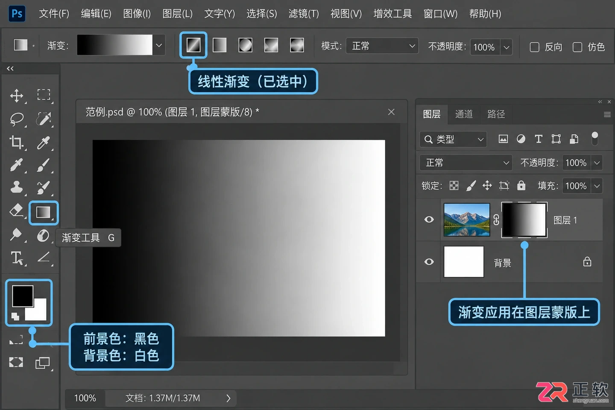Screen dimensions: 615x410
Task: Open the gradient tool preset picker
Action: 23,45
